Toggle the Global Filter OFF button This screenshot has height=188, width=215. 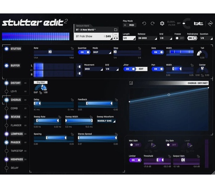click(x=179, y=23)
